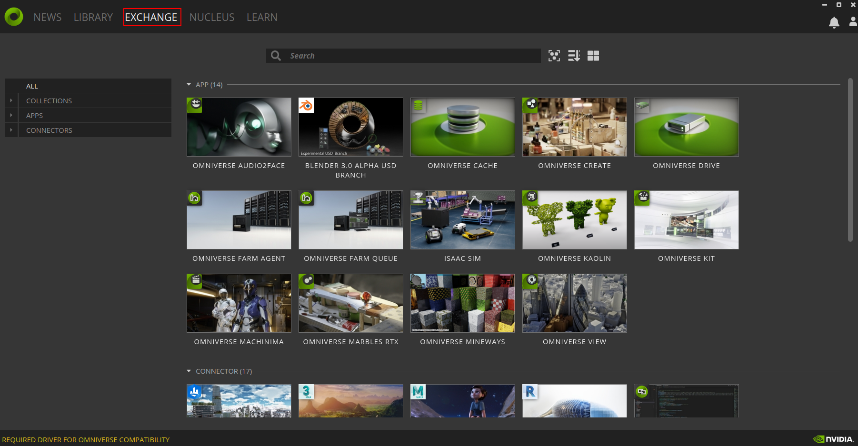This screenshot has height=446, width=858.
Task: Open notifications bell icon
Action: (834, 22)
